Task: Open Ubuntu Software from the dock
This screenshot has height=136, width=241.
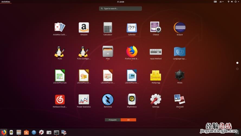Action: coord(26,132)
